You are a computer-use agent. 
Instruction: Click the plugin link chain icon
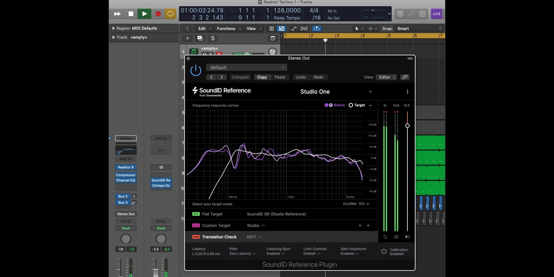405,77
